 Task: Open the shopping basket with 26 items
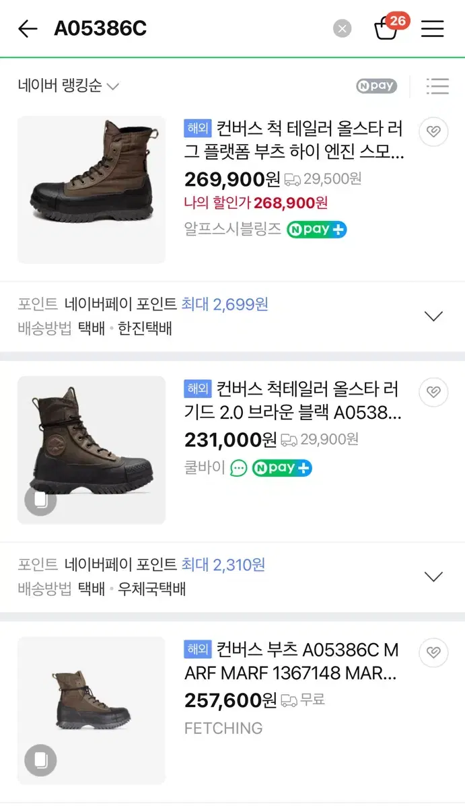(x=387, y=29)
